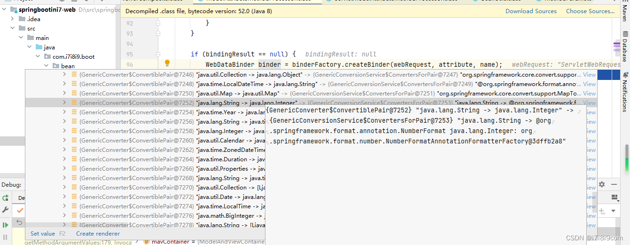Expand ConvertiblePair@7272 entry
630x245 pixels.
[64, 197]
